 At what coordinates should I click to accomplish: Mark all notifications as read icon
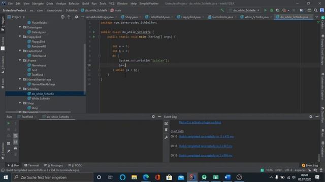(166, 123)
